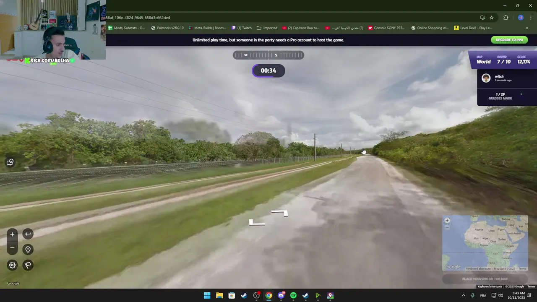
Task: Click the microphone tray icon
Action: click(x=473, y=295)
